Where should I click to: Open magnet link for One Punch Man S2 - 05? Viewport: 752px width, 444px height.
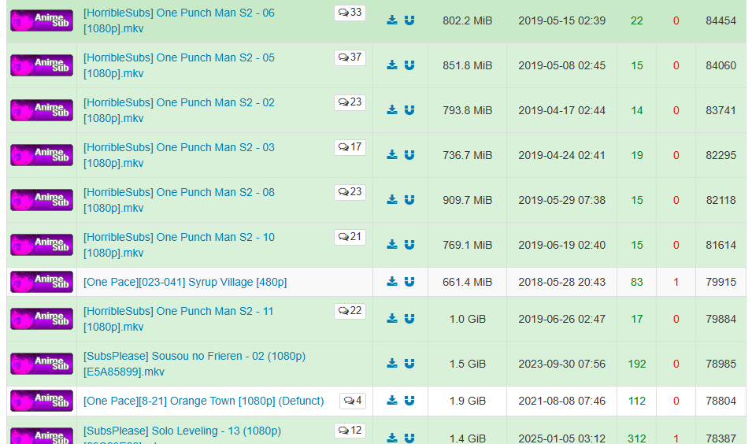point(409,65)
